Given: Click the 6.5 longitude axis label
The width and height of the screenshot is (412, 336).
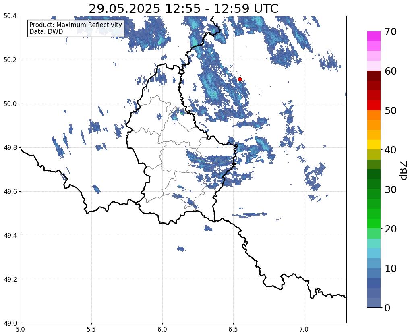Looking at the screenshot, I should coord(233,330).
